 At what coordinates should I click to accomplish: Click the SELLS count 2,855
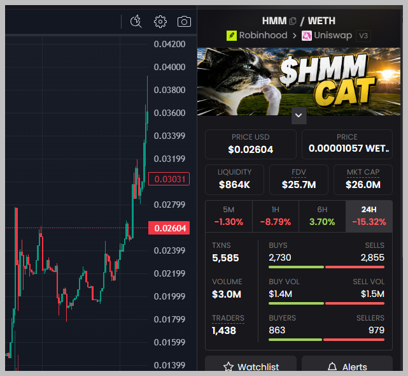[x=372, y=257]
